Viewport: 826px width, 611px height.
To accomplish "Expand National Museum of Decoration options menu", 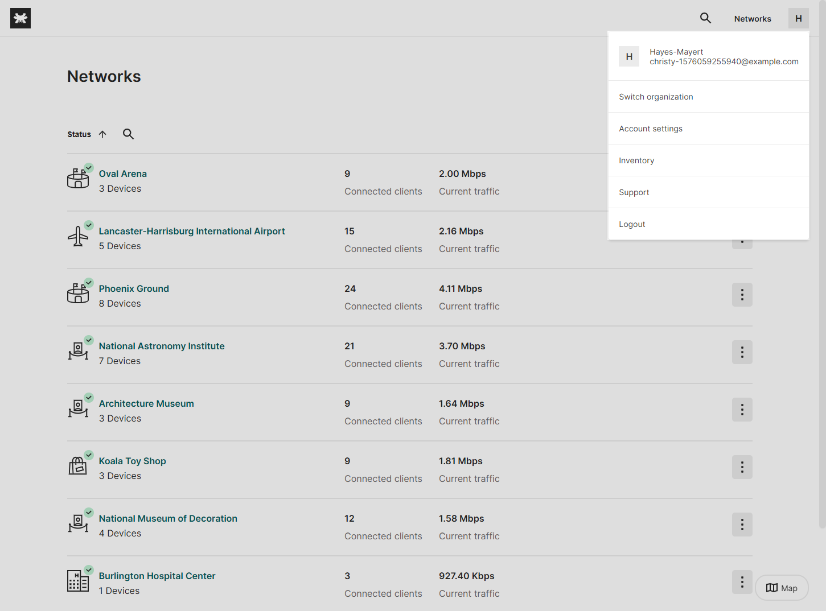I will (x=742, y=525).
